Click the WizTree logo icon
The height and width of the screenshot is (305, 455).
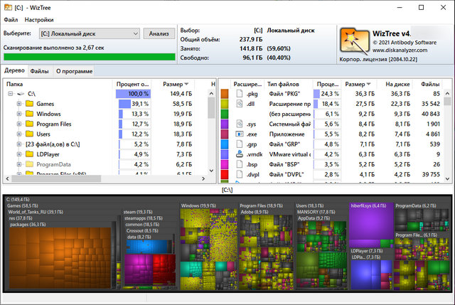coord(353,39)
